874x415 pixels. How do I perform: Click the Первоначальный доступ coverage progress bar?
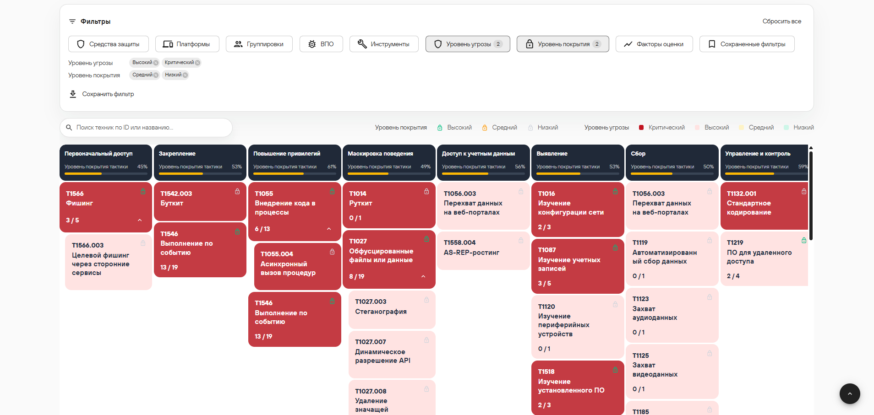pos(106,174)
